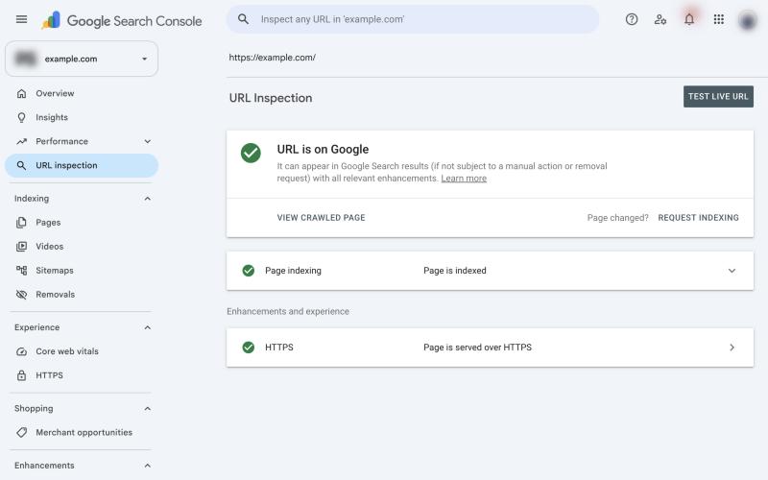Click the Merchant opportunities tag icon
This screenshot has width=768, height=480.
click(21, 433)
